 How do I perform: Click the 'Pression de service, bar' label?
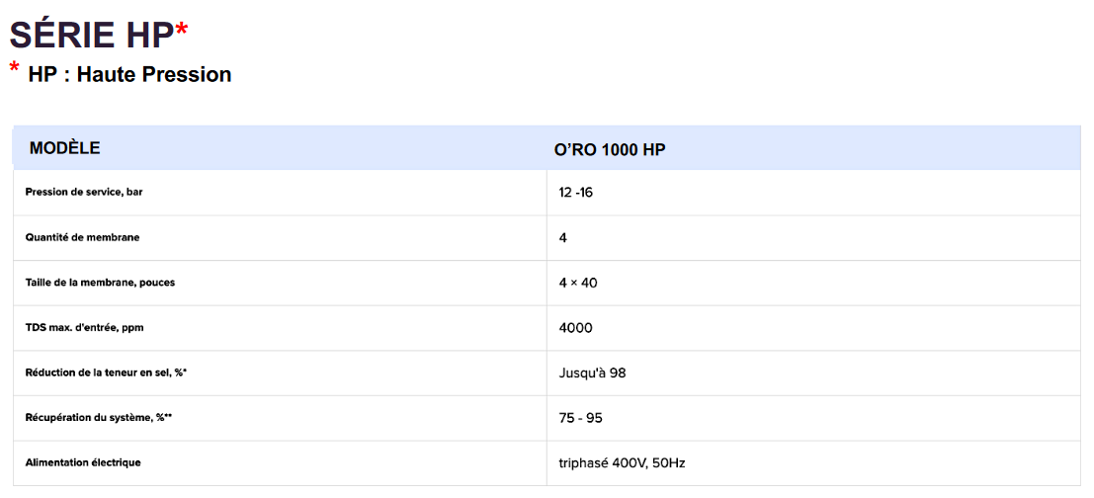tap(84, 192)
